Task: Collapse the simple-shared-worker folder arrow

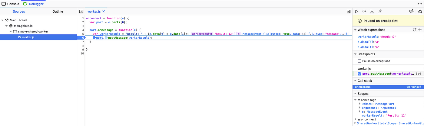Action: pos(10,31)
